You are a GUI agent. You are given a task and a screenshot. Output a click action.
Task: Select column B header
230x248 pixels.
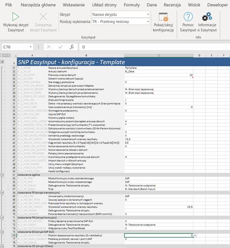pyautogui.click(x=86, y=56)
